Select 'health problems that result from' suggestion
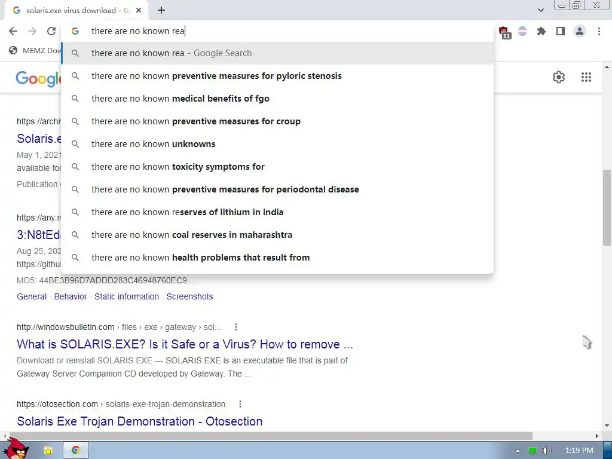Viewport: 612px width, 459px height. pos(277,258)
